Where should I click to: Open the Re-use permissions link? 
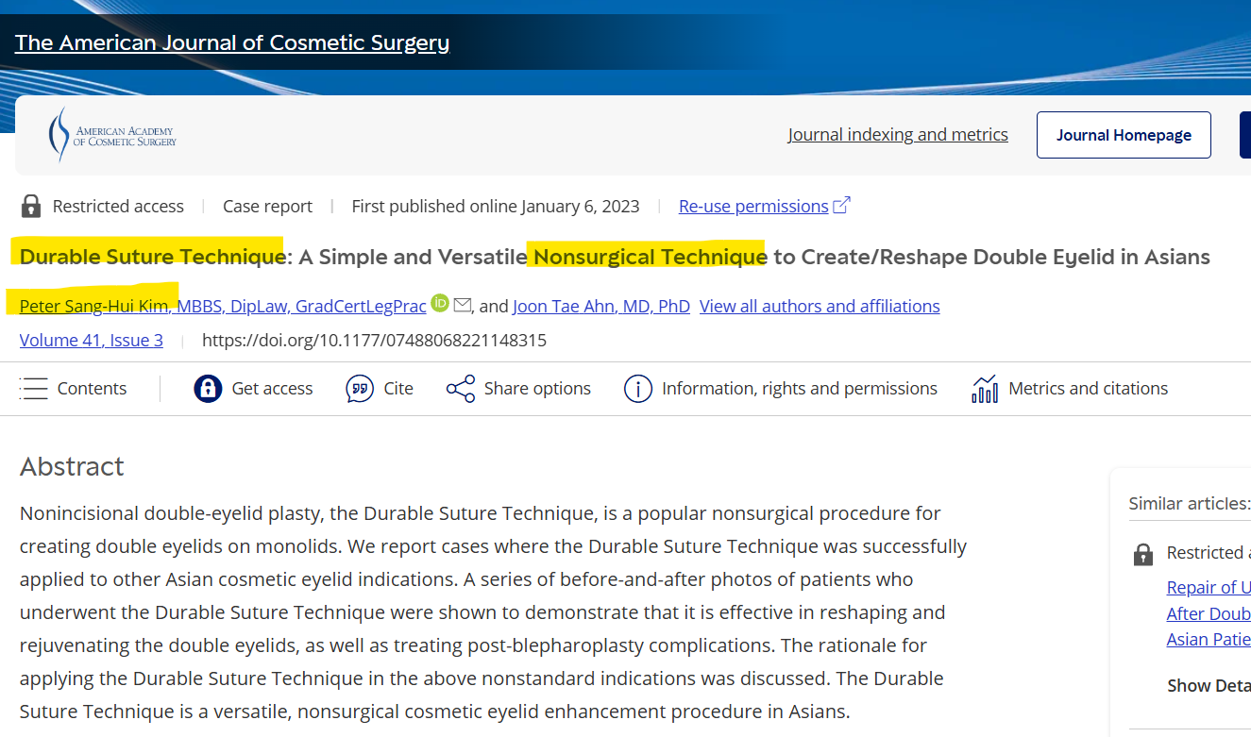pos(753,206)
